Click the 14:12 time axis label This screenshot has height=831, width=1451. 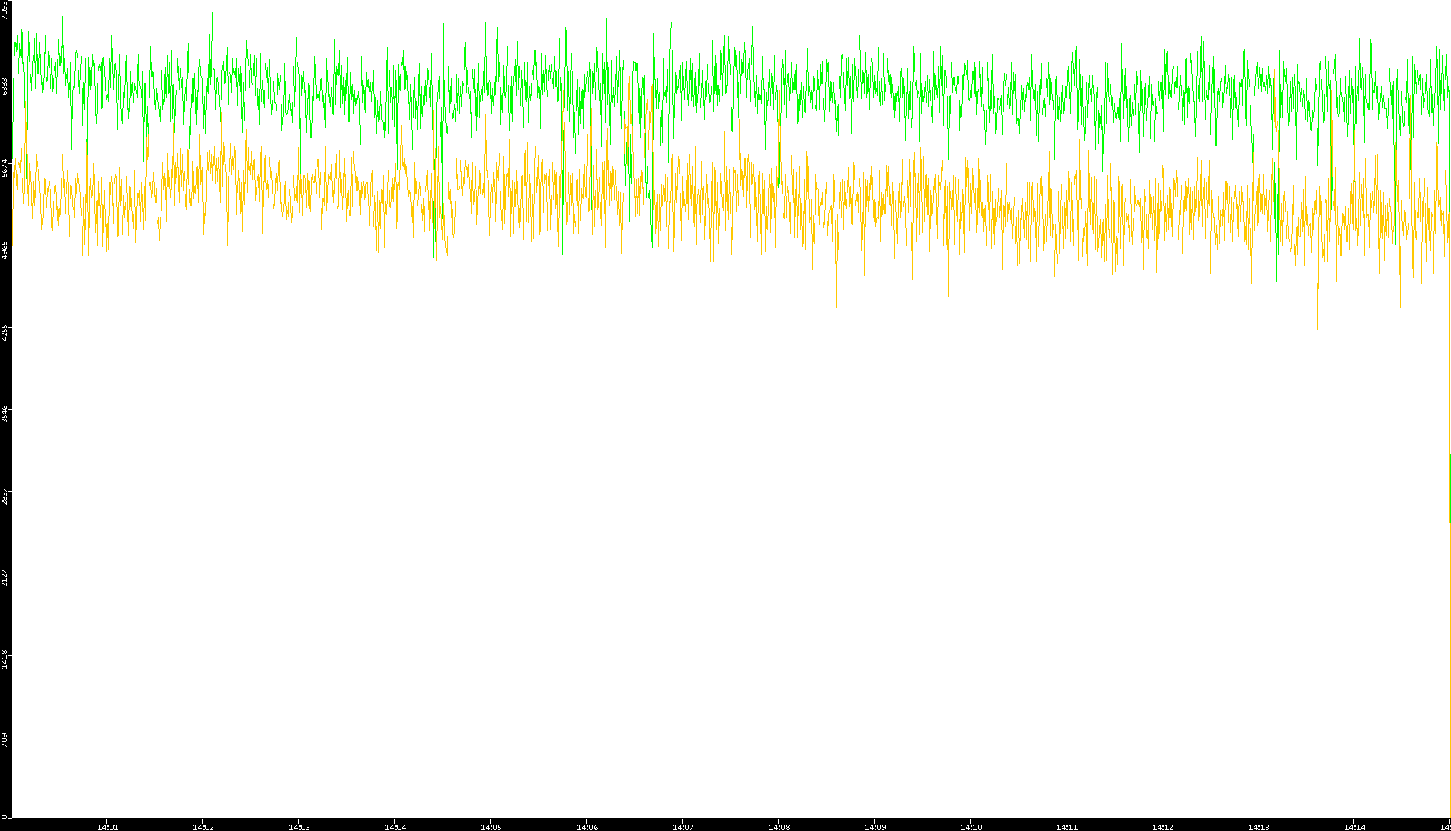[x=1162, y=827]
